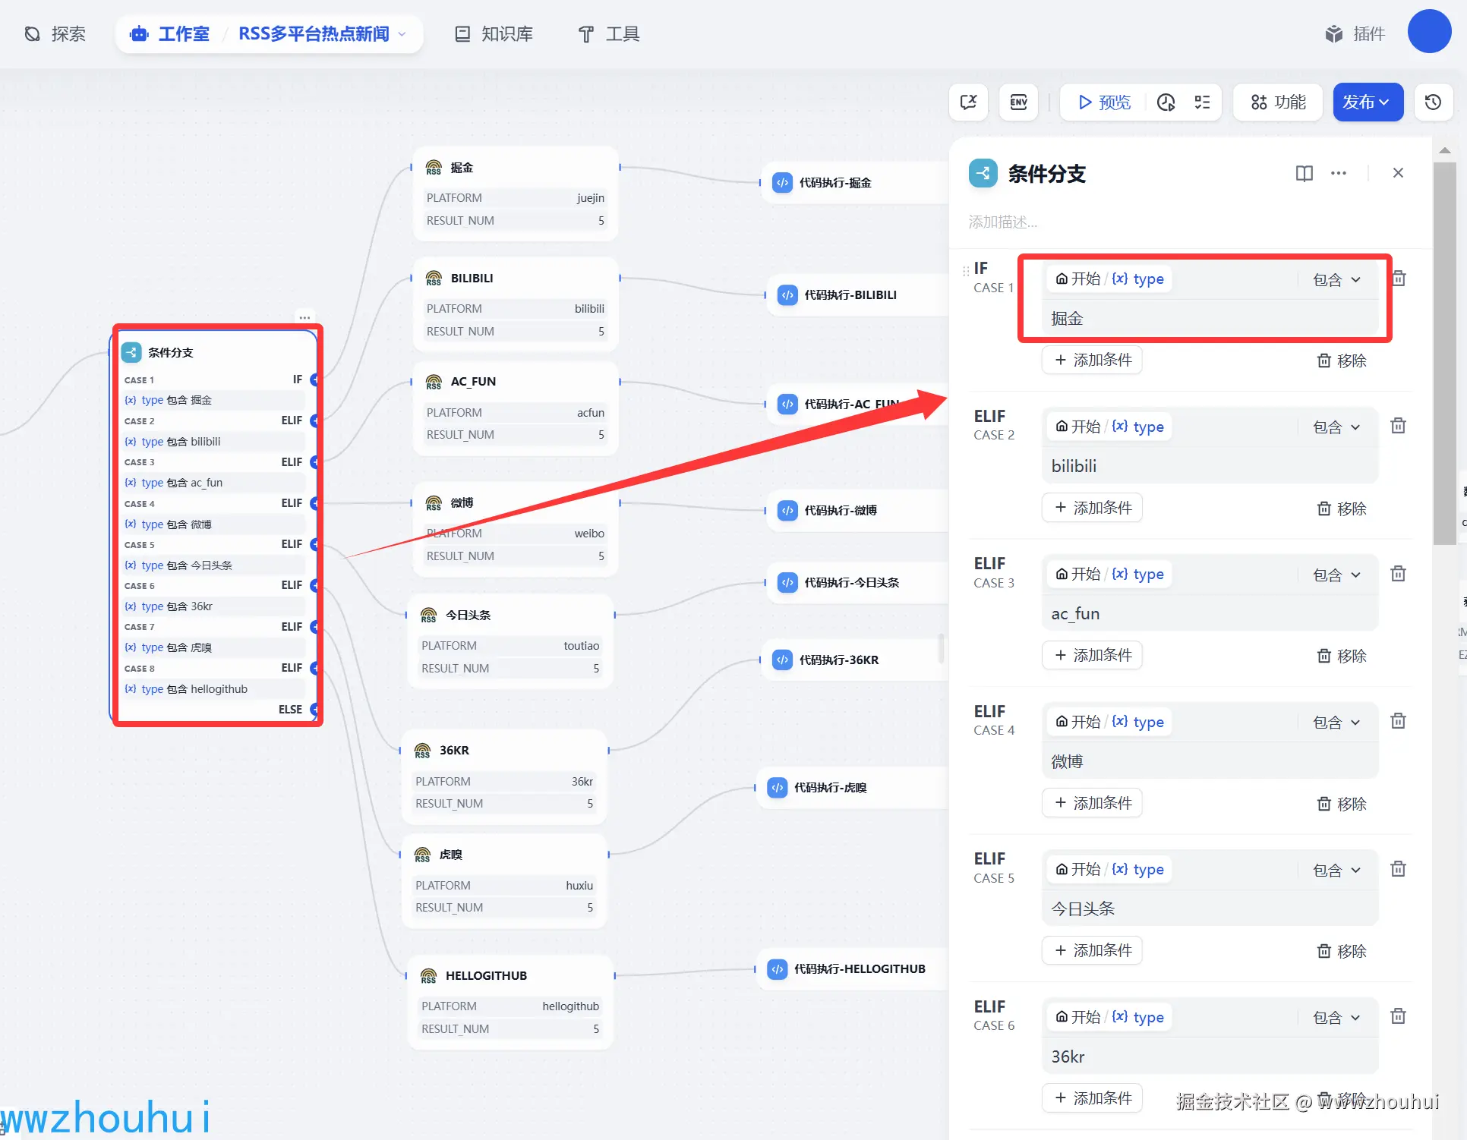
Task: Open the 知识库 knowledge base tab
Action: click(494, 34)
